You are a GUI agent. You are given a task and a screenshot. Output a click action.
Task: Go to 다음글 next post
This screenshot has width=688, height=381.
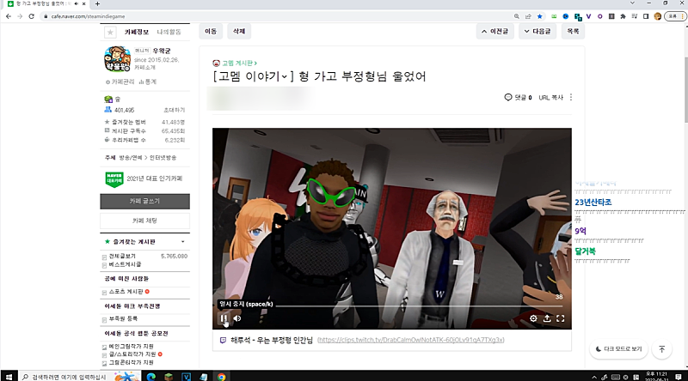pos(537,31)
